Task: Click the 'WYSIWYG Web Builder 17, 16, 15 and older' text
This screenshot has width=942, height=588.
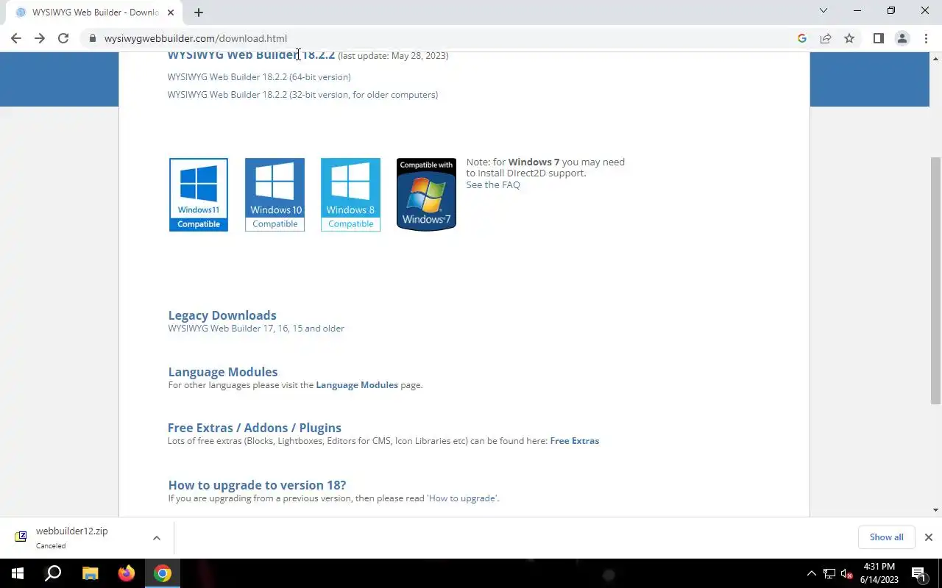Action: pos(256,329)
